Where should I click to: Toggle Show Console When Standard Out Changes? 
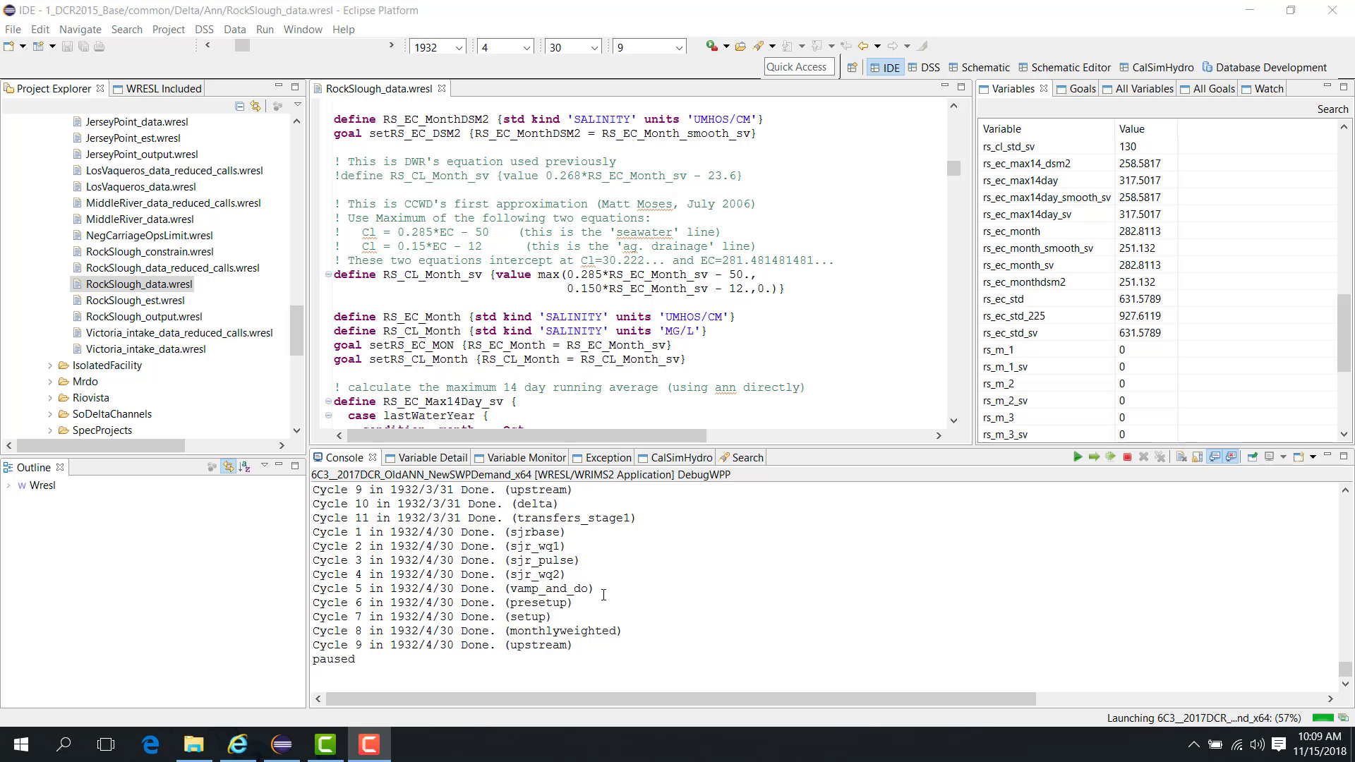click(x=1215, y=457)
